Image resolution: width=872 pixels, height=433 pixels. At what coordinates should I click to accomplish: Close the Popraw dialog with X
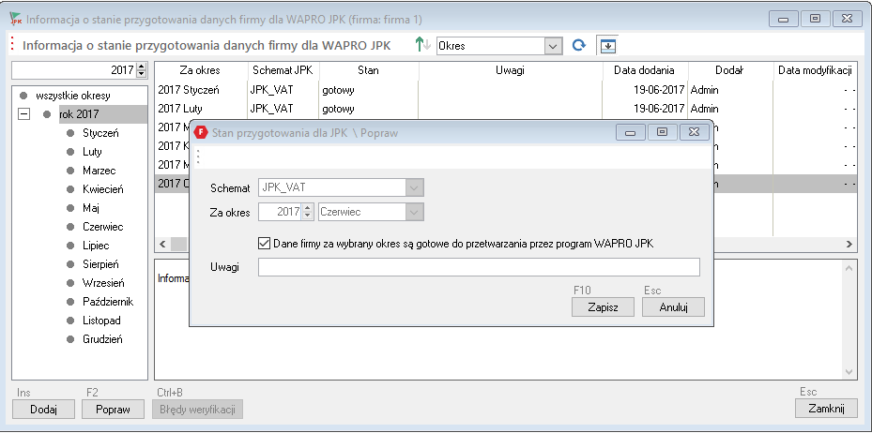(694, 132)
